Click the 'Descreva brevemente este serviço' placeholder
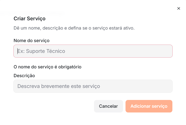186x125 pixels. [59, 86]
